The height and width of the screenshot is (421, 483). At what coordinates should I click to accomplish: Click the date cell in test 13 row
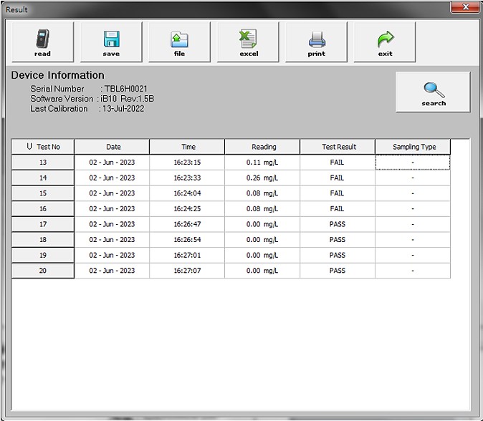(x=112, y=163)
